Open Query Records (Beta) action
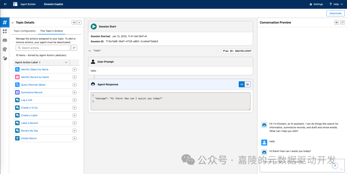347x174 pixels. (x=33, y=85)
